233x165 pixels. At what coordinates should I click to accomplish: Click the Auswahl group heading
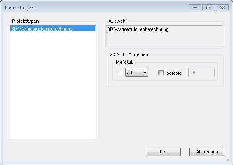118,21
